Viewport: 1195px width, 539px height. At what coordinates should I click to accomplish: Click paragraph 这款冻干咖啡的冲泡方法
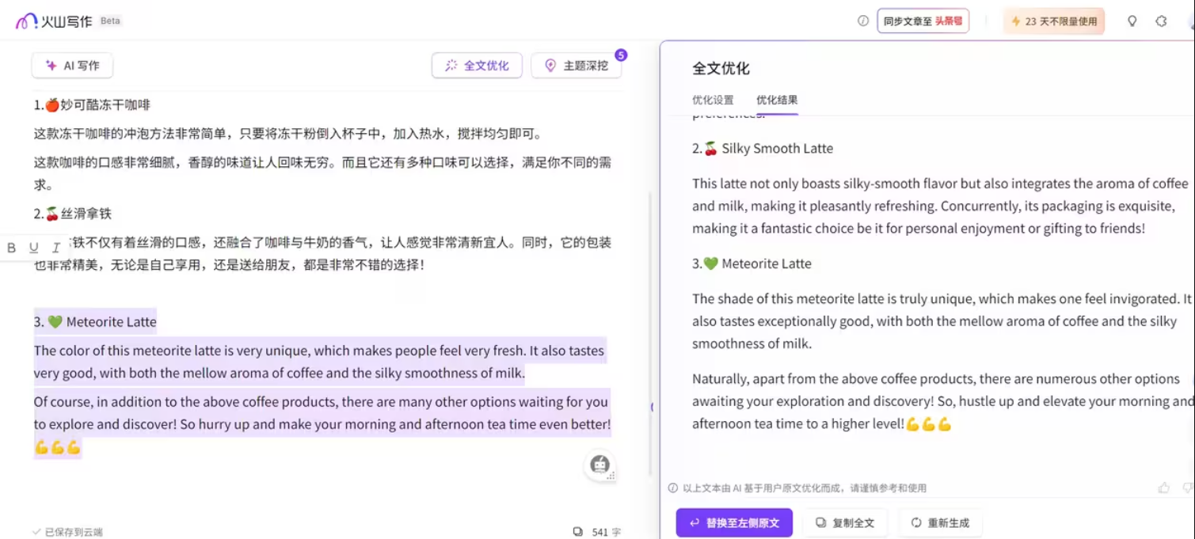288,134
